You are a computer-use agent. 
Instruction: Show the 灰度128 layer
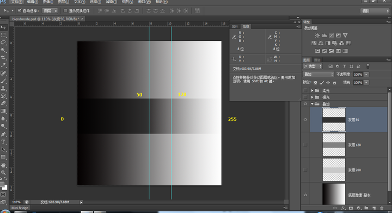click(x=305, y=144)
